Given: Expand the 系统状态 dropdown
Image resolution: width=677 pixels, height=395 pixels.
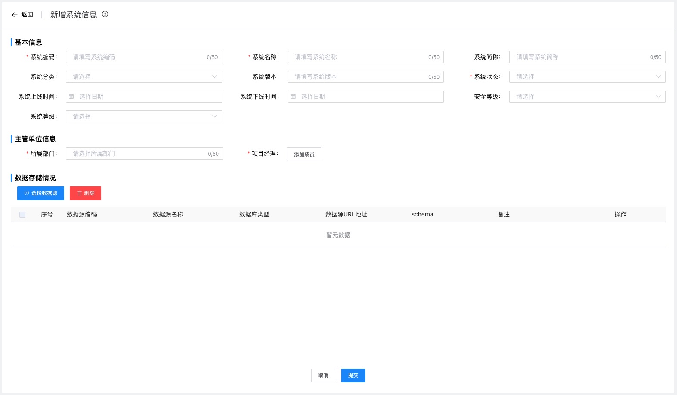Looking at the screenshot, I should tap(587, 77).
